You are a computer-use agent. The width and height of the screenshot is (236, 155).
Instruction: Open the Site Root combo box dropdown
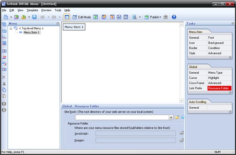pyautogui.click(x=171, y=118)
